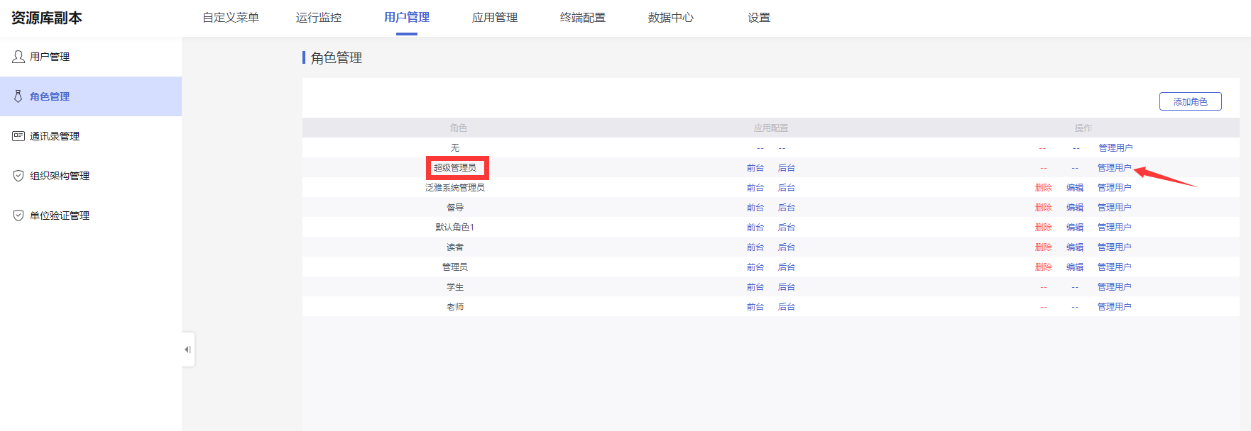The image size is (1251, 431).
Task: Click the 老师 role name
Action: (x=455, y=307)
